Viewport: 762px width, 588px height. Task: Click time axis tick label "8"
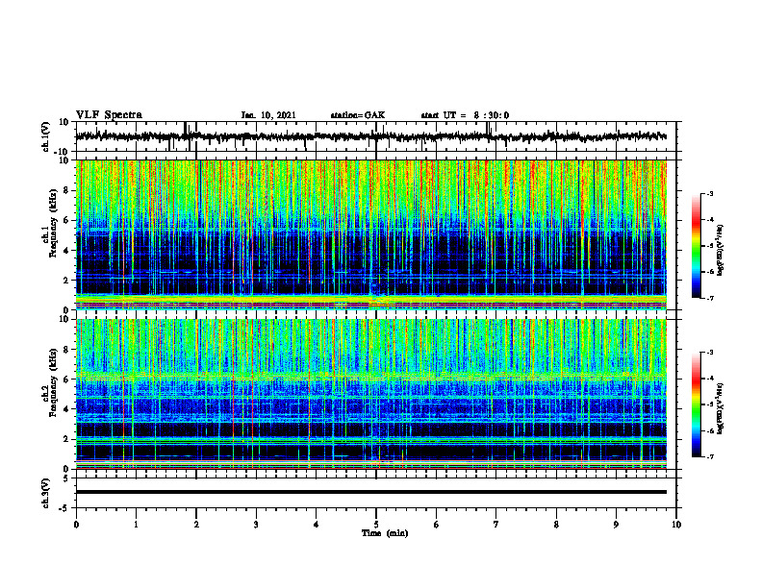556,525
